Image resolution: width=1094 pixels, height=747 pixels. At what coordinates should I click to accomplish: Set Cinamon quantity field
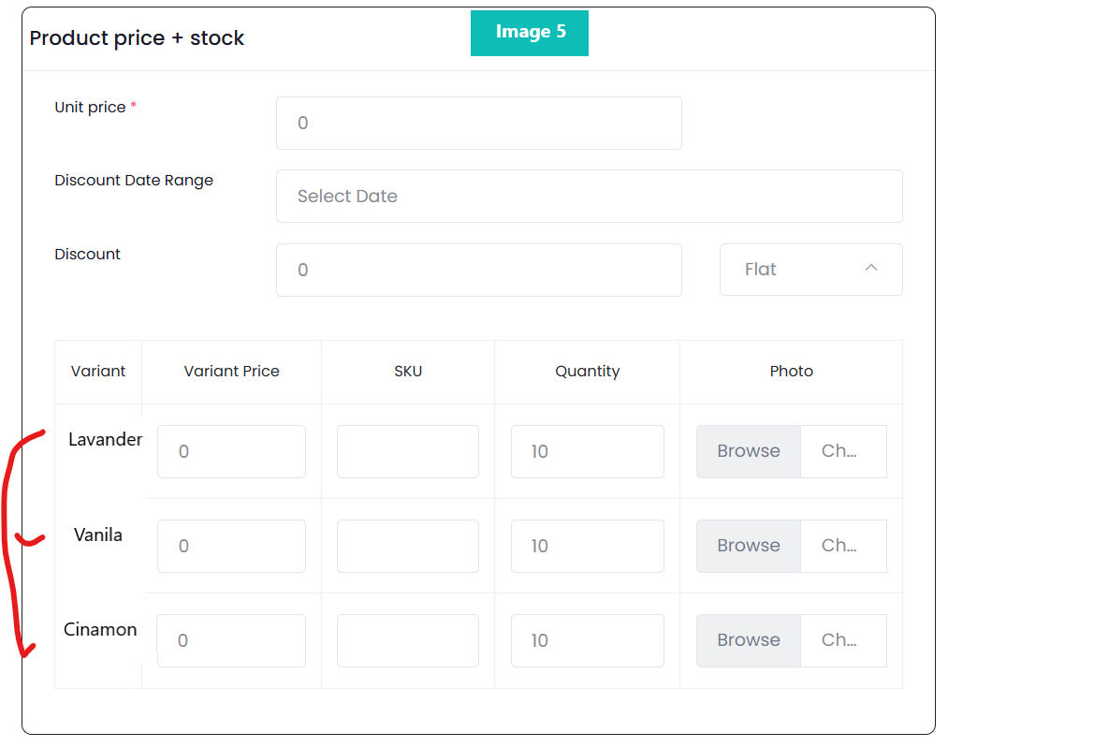click(x=588, y=641)
